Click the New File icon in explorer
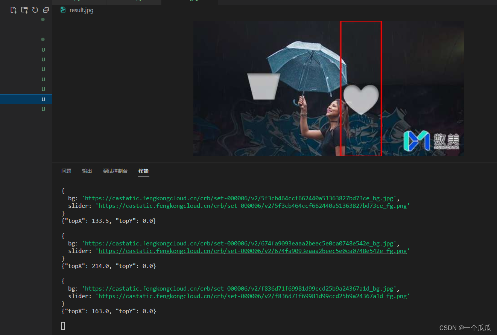 click(14, 10)
